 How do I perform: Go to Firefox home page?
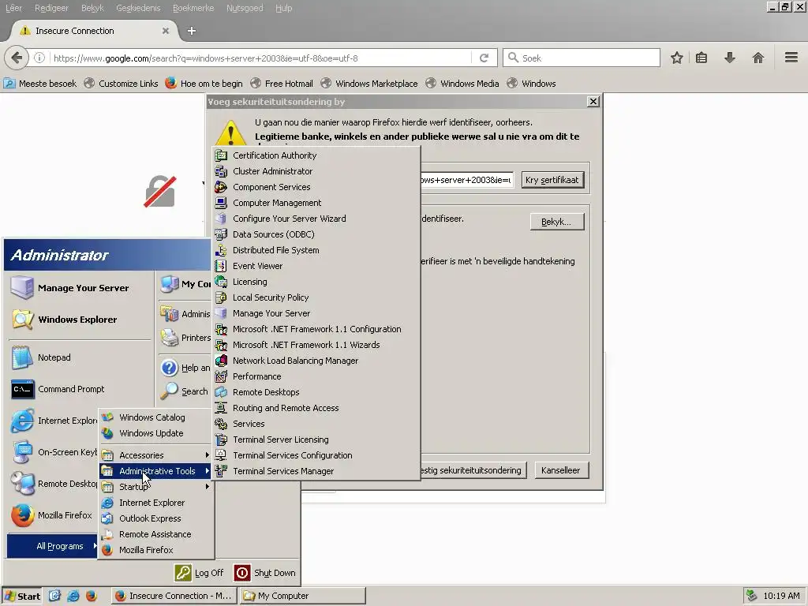tap(758, 58)
